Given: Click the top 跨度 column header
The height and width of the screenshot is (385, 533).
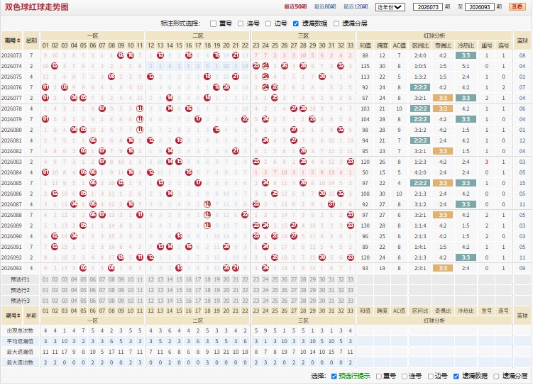Looking at the screenshot, I should tap(382, 45).
